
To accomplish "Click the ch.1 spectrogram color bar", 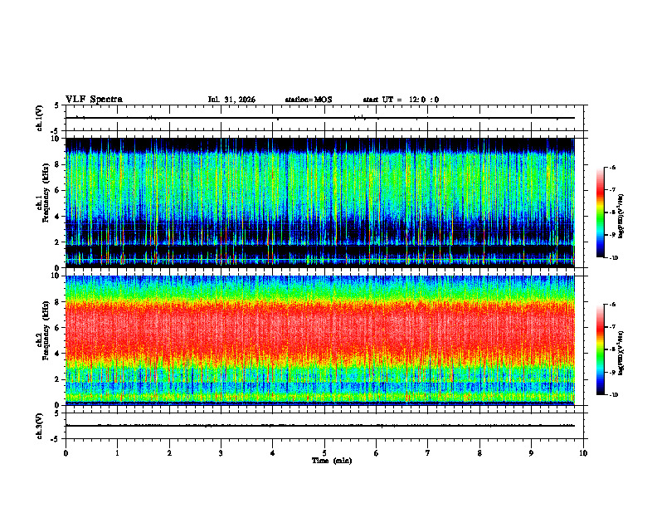I will [x=600, y=212].
